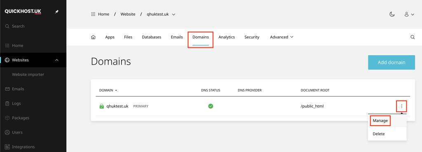
Task: Click the Websites globe icon
Action: click(7, 60)
